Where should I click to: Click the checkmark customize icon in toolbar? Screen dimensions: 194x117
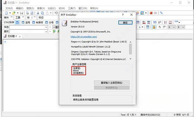click(142, 13)
